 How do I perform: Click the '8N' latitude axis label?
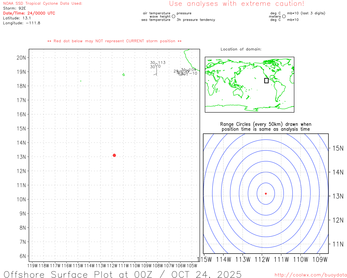point(23,228)
